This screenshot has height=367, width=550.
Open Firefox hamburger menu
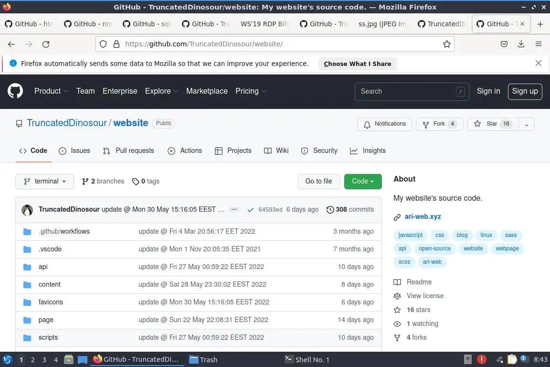[539, 44]
